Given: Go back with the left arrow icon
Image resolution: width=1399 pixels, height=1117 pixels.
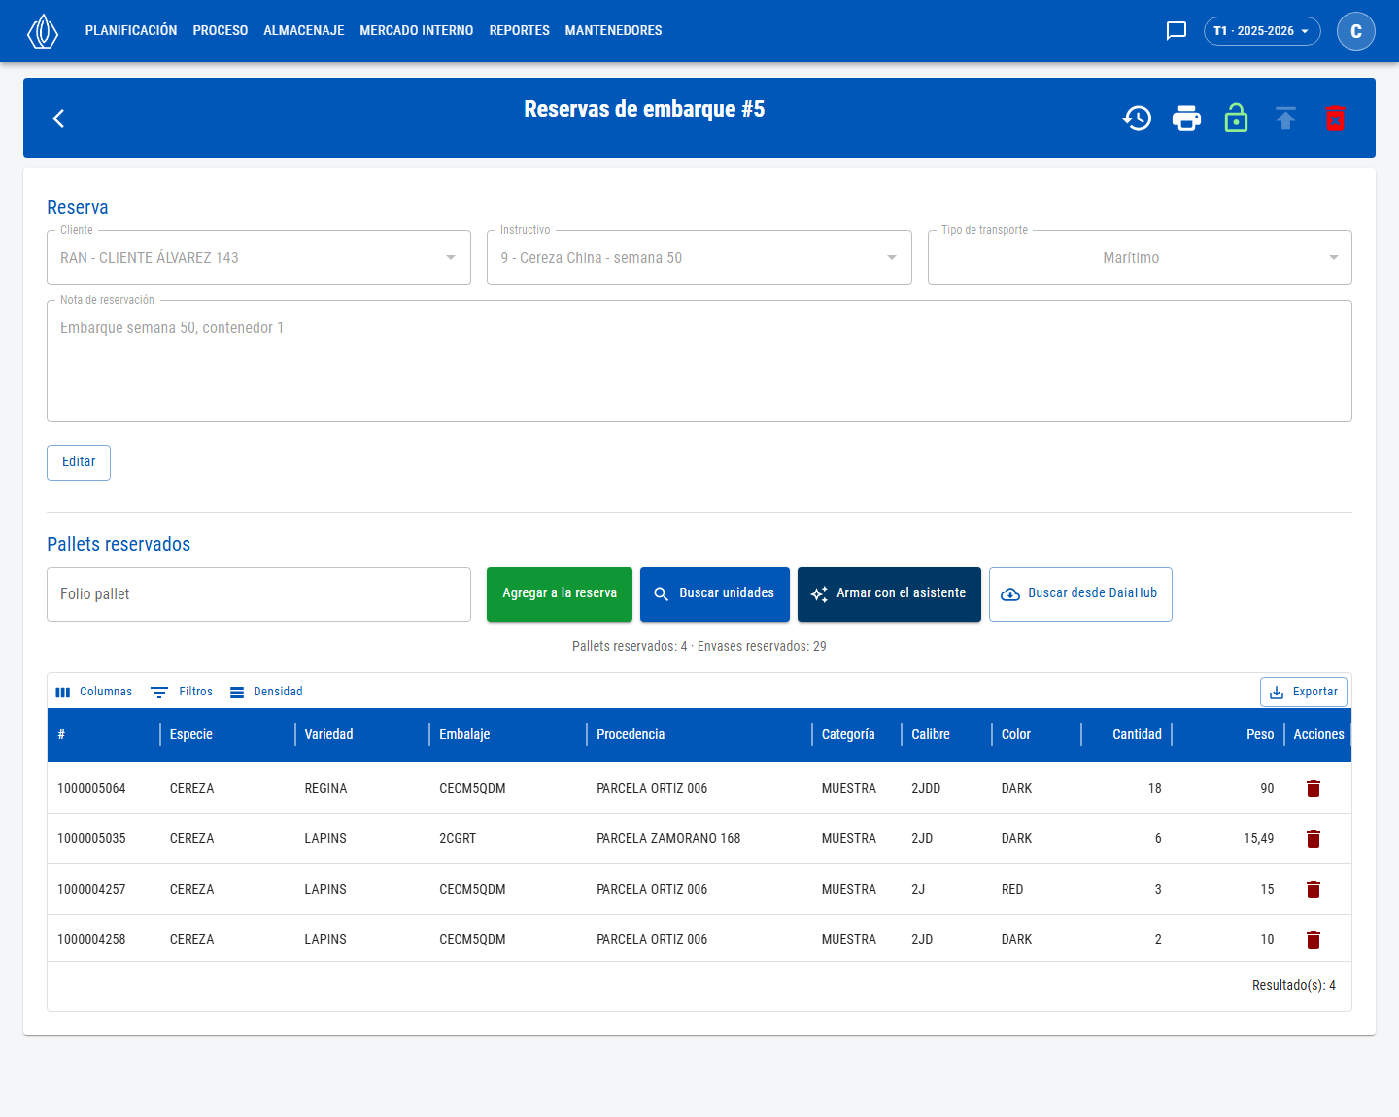Looking at the screenshot, I should tap(58, 118).
